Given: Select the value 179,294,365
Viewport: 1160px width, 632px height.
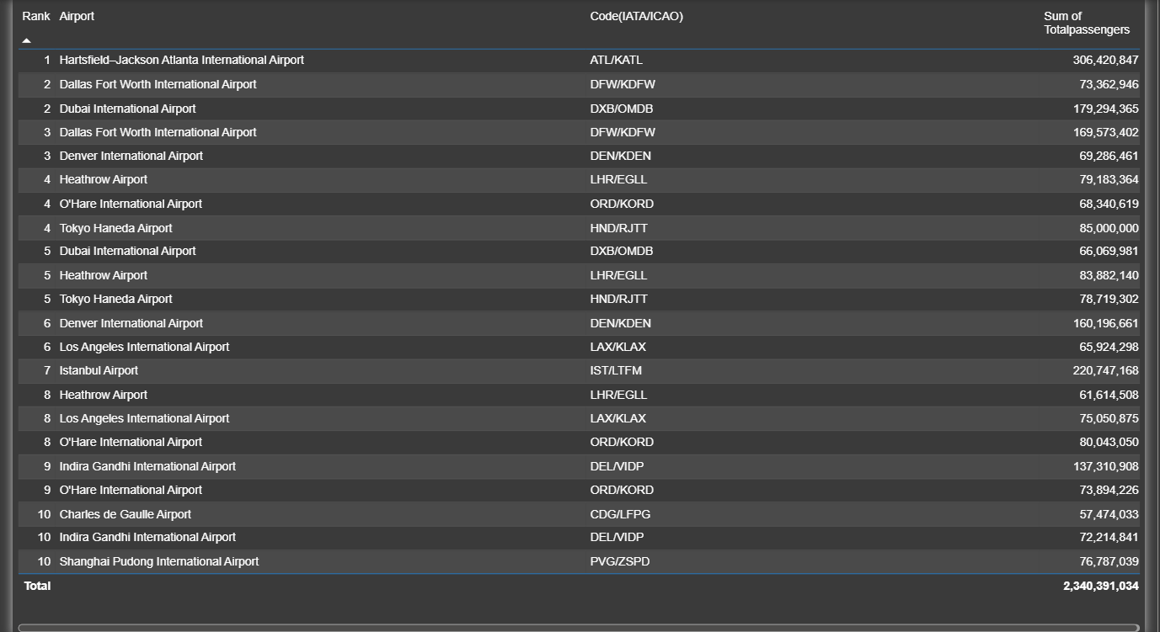Looking at the screenshot, I should 1105,109.
